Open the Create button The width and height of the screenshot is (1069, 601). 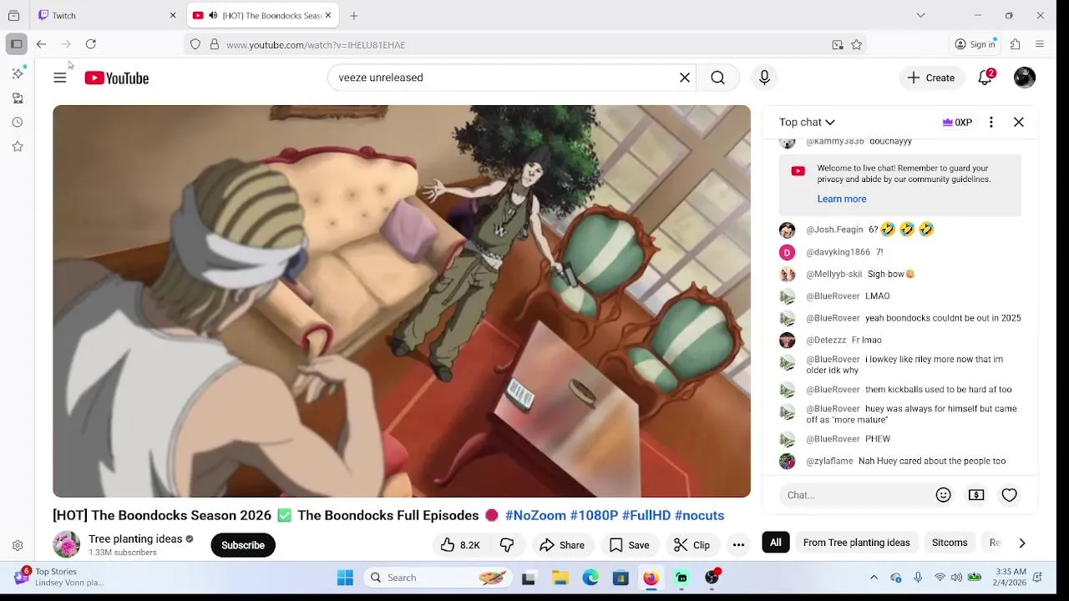point(931,78)
